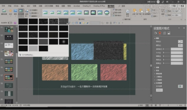
Task: Click the green chalk rectangle on the slide
Action: click(84, 72)
